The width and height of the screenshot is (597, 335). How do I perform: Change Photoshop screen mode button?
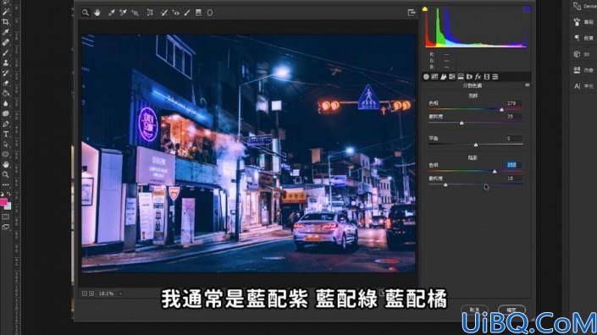pyautogui.click(x=6, y=227)
